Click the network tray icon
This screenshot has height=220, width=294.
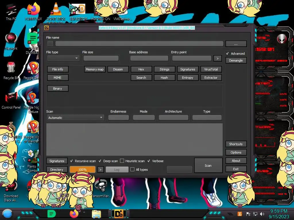(x=255, y=214)
